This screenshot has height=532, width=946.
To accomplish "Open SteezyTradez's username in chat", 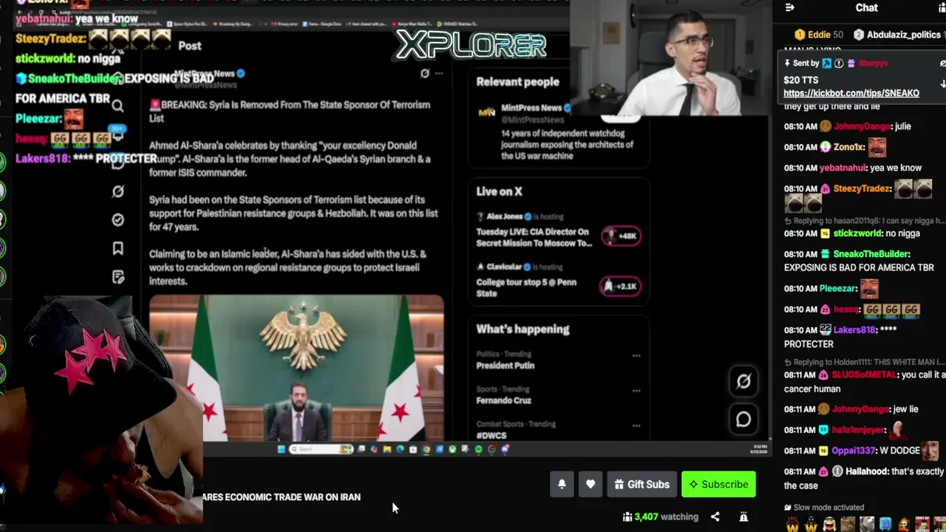I will 862,188.
